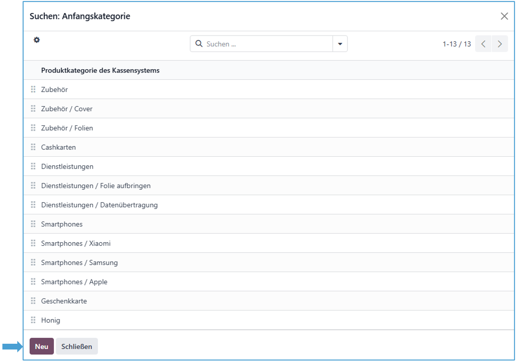Click drag handle beside Geschenkkarte row
Screen dimensions: 516x362
[x=33, y=301]
